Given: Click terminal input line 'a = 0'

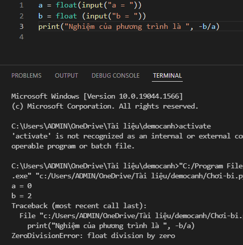Looking at the screenshot, I should (x=21, y=186).
